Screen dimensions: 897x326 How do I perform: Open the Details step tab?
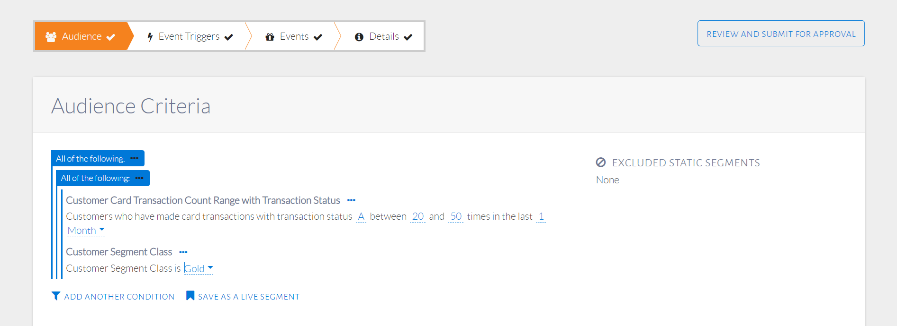tap(384, 36)
